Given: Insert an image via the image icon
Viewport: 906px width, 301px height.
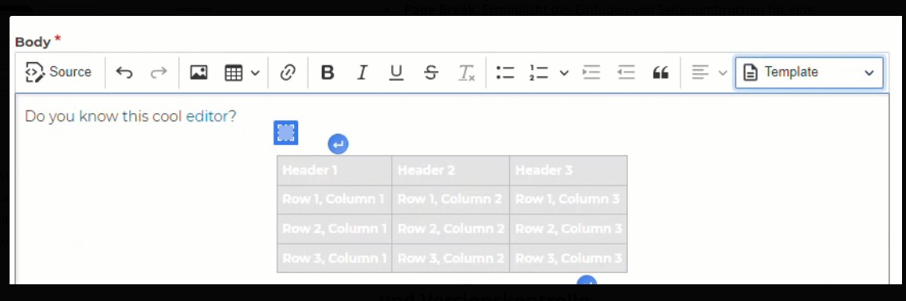Looking at the screenshot, I should pyautogui.click(x=198, y=72).
